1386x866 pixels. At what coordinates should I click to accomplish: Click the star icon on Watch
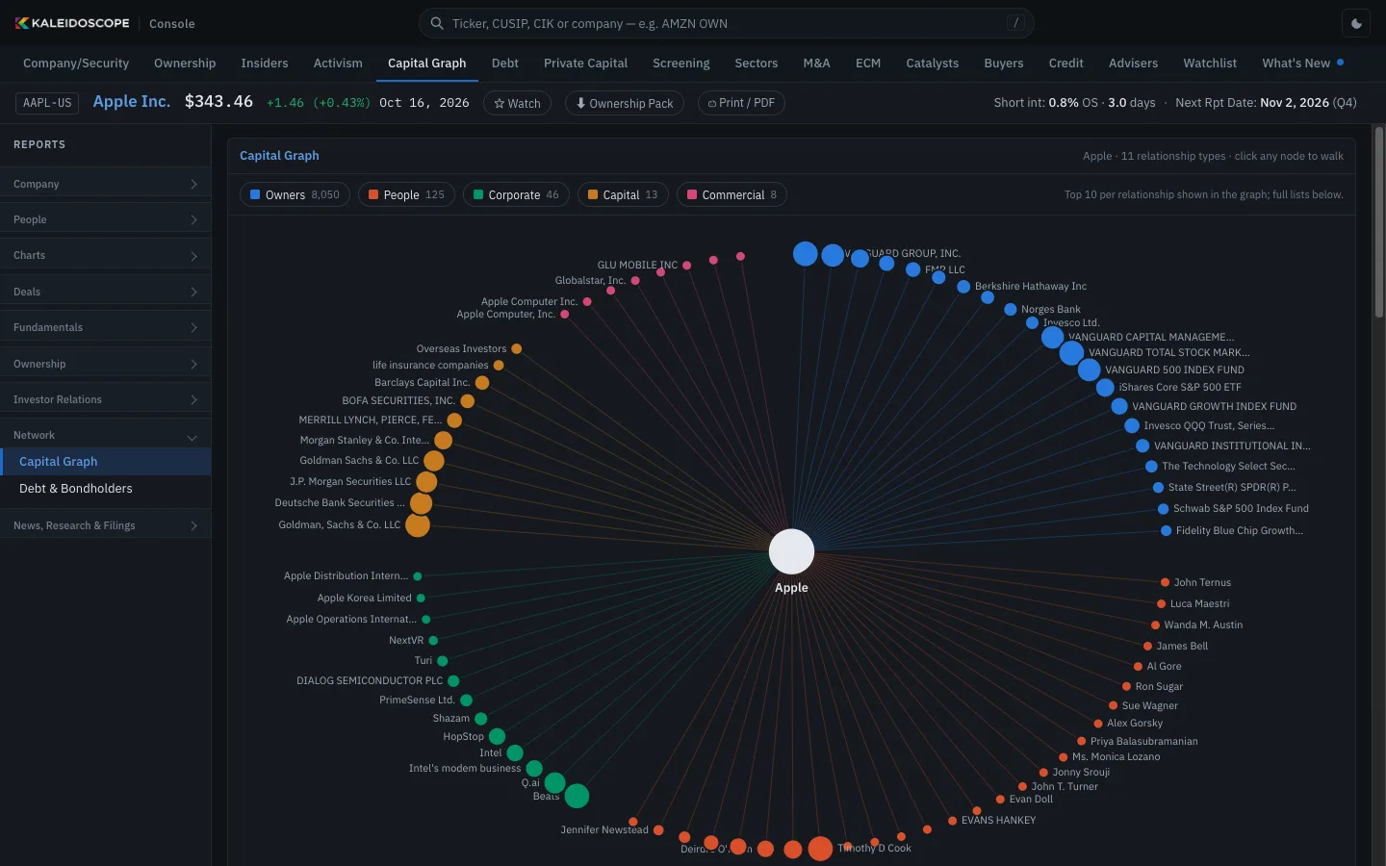coord(500,103)
